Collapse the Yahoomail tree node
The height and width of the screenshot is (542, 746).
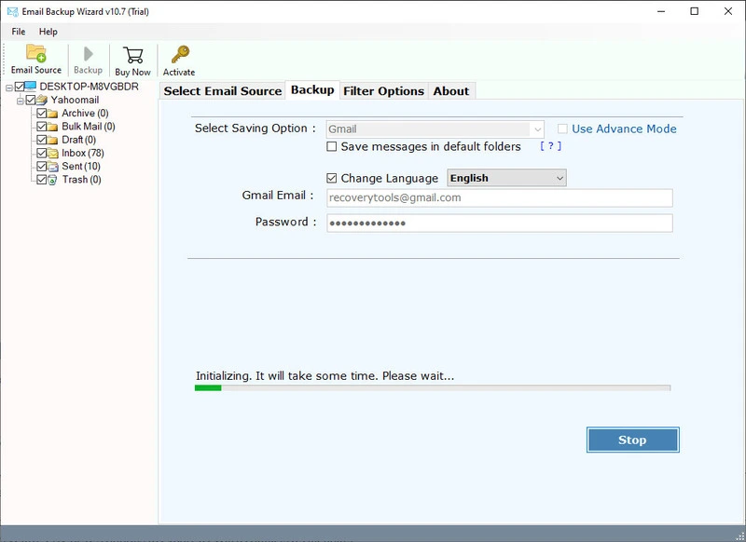20,100
